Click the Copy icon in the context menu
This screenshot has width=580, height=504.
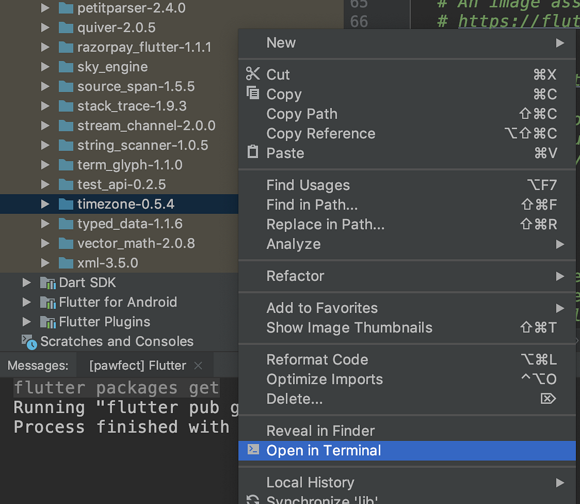253,93
